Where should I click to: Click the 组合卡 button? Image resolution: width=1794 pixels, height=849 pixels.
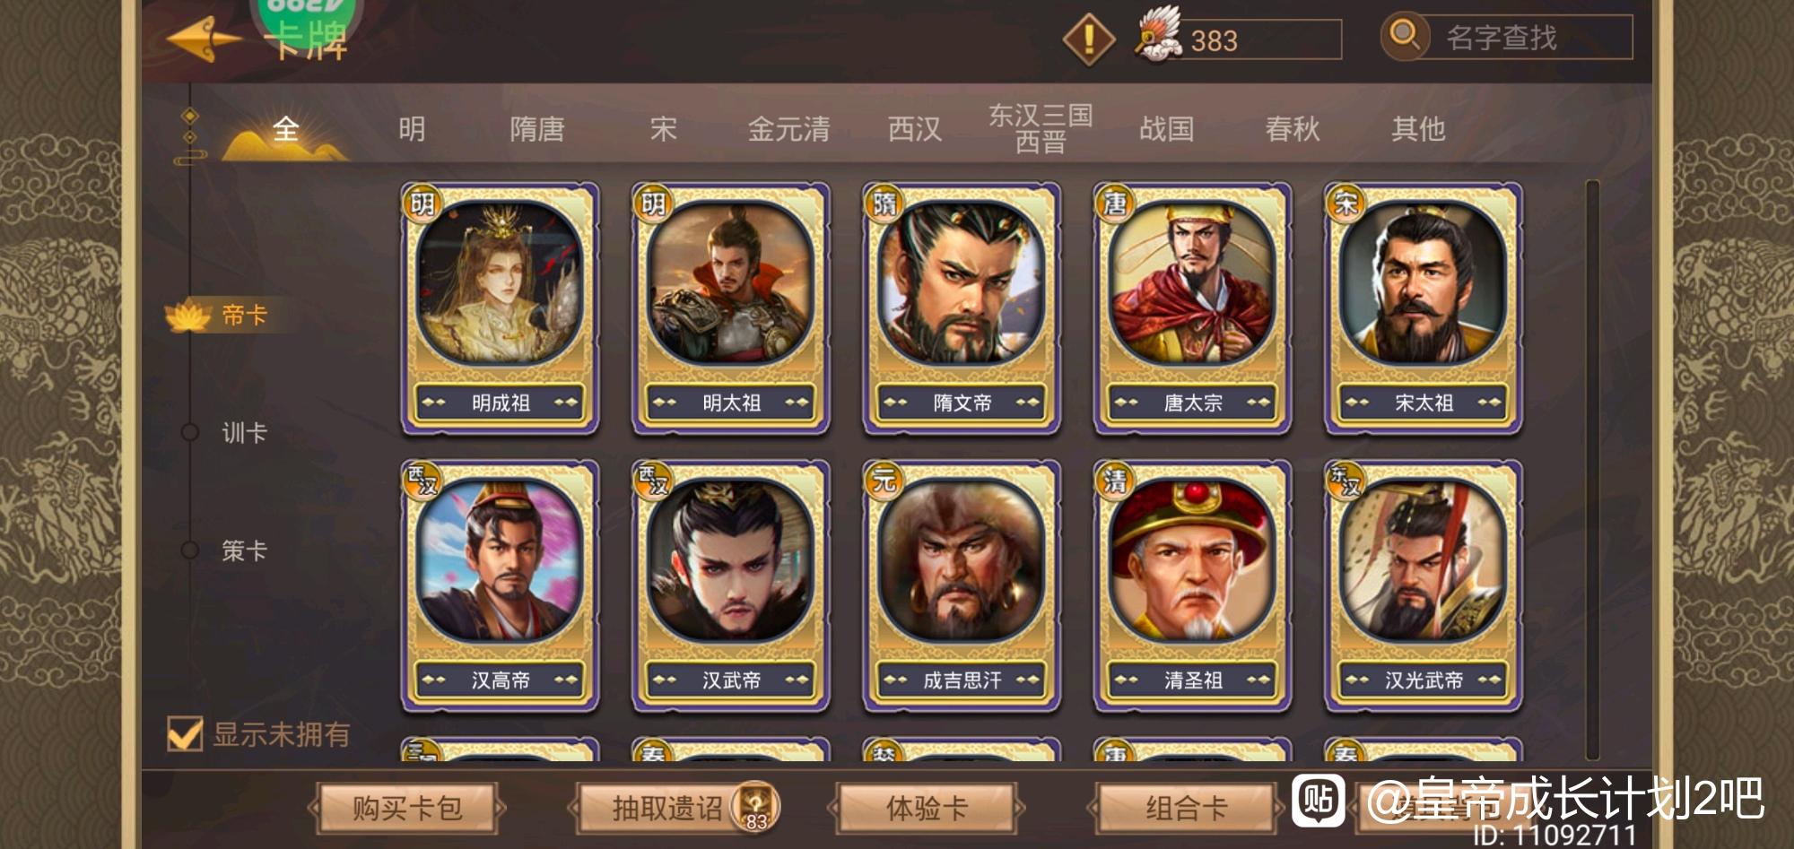tap(1186, 808)
